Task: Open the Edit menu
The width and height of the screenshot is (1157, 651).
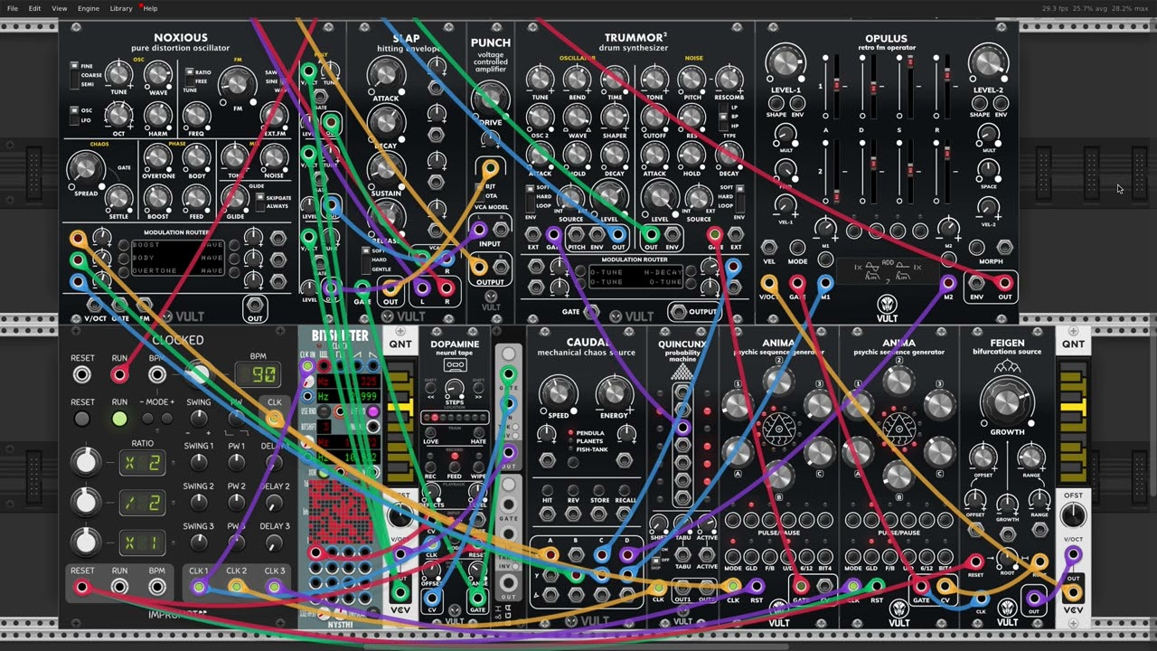Action: click(x=34, y=8)
